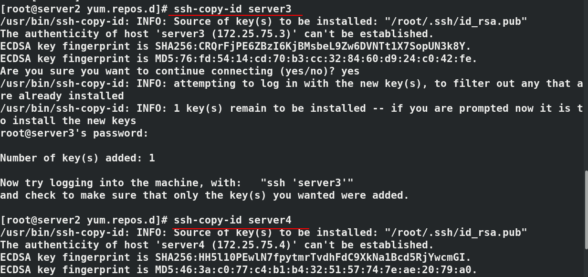The width and height of the screenshot is (588, 277).
Task: Click the server4 SHA256 fingerprint text
Action: 313,257
